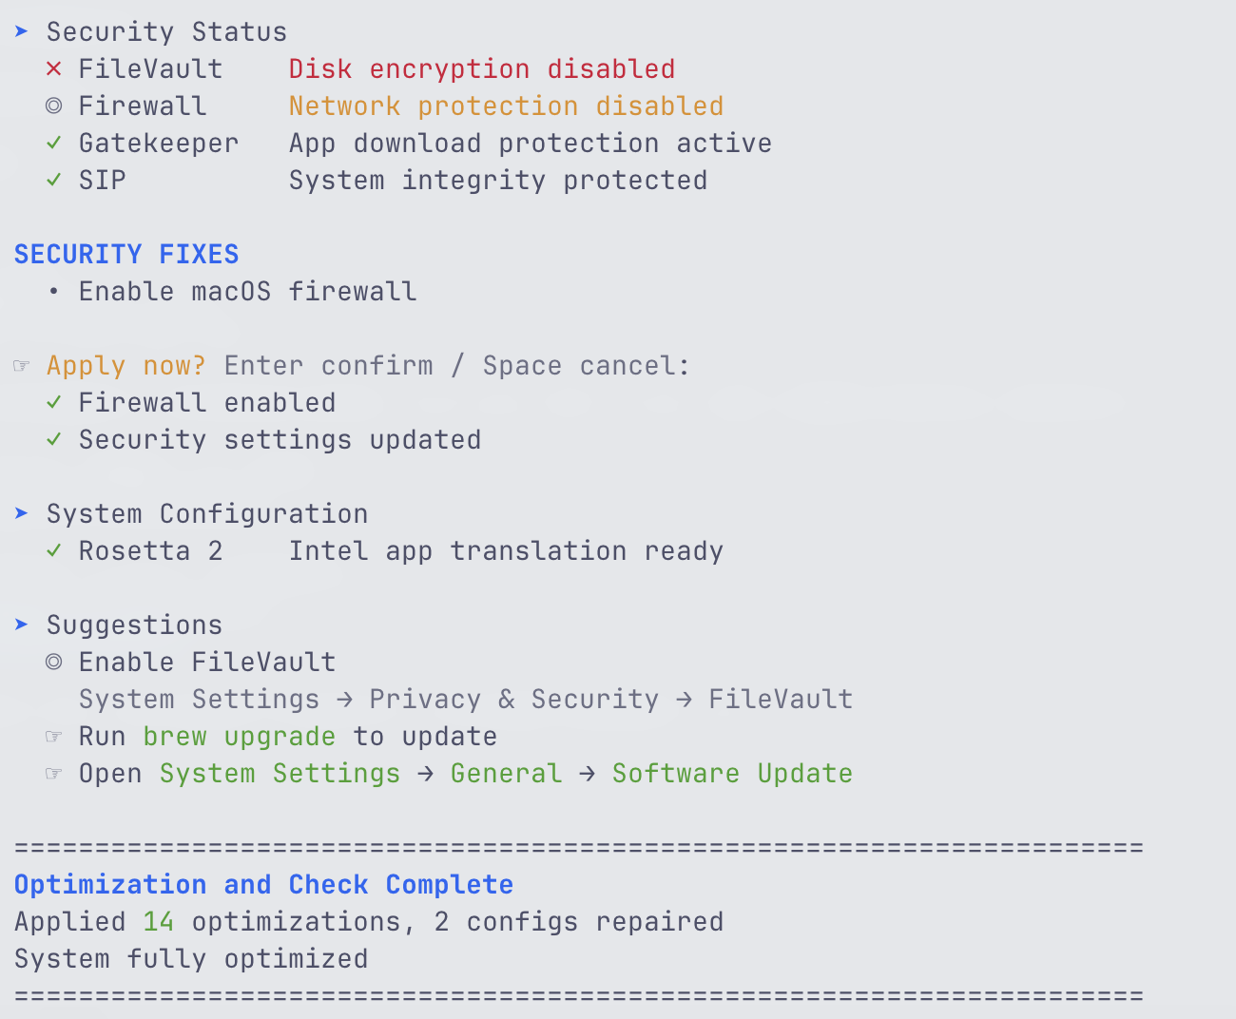Click the pointing hand before Run brew upgrade
Screen dimensions: 1236x1019
54,737
